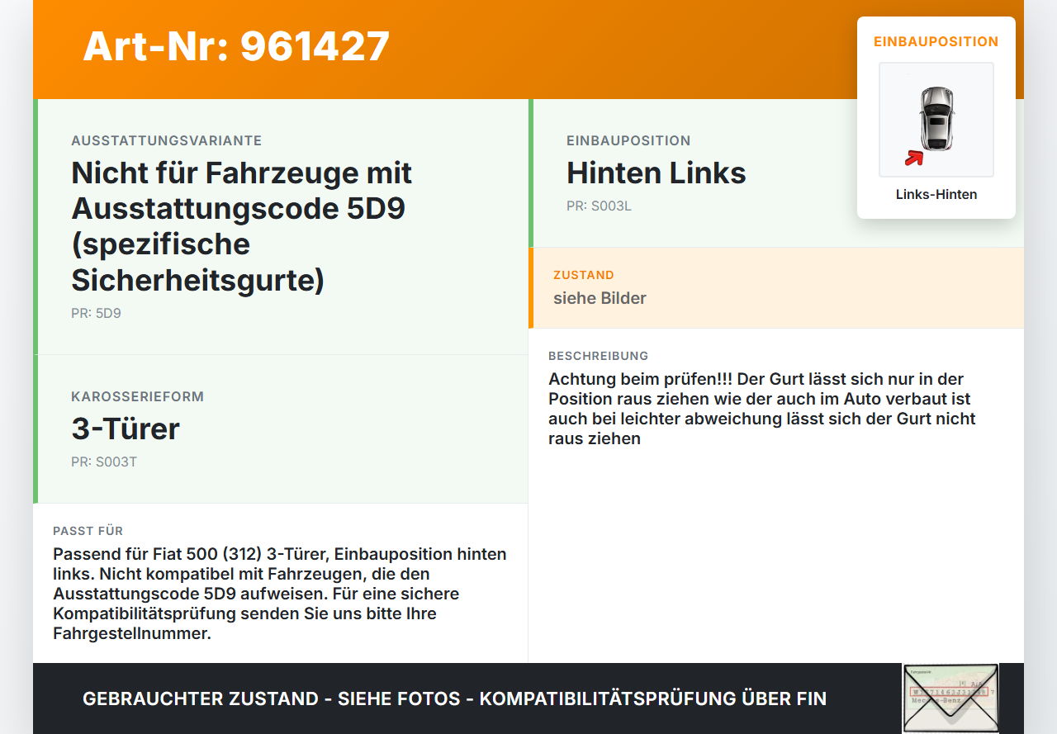This screenshot has height=734, width=1057.
Task: Click the EINBAUPOSITION label above Hinten Links
Action: (x=628, y=141)
